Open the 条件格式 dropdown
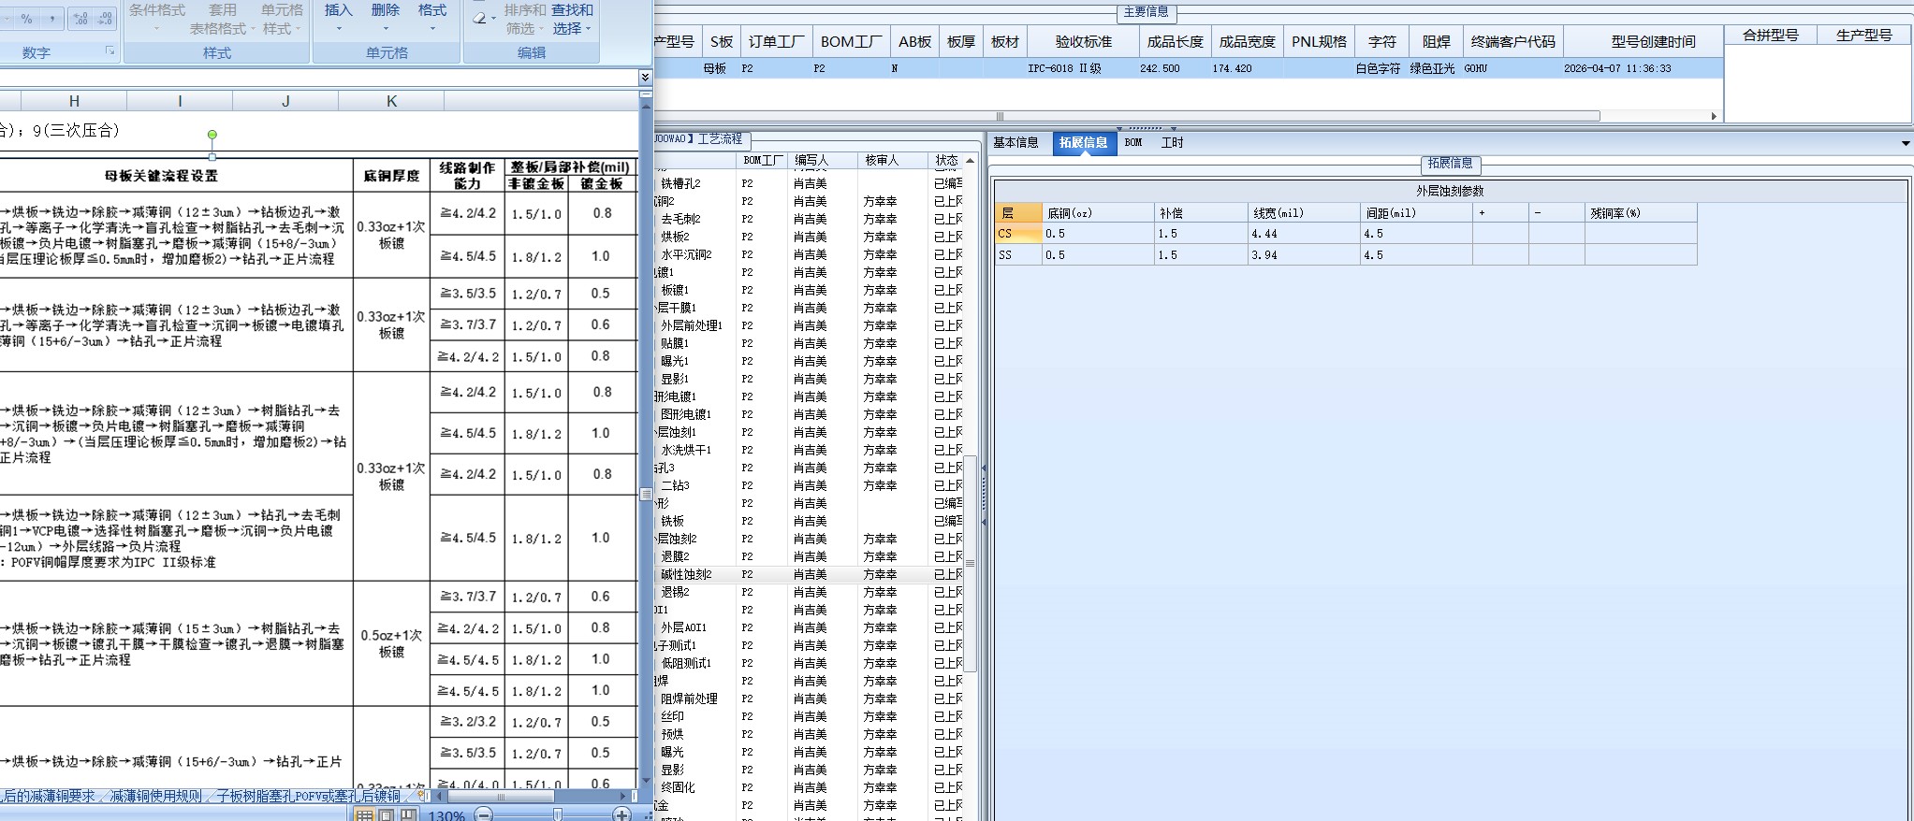The image size is (1914, 821). tap(157, 18)
